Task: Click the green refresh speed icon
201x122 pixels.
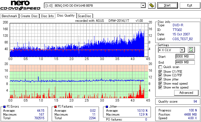Action: pos(191,50)
